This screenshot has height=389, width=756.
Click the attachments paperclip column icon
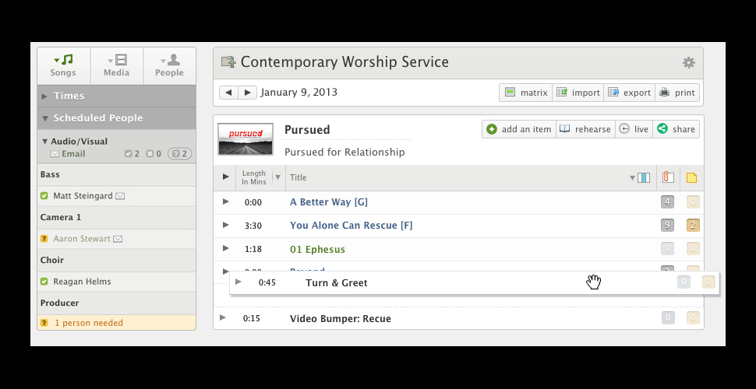click(x=667, y=177)
